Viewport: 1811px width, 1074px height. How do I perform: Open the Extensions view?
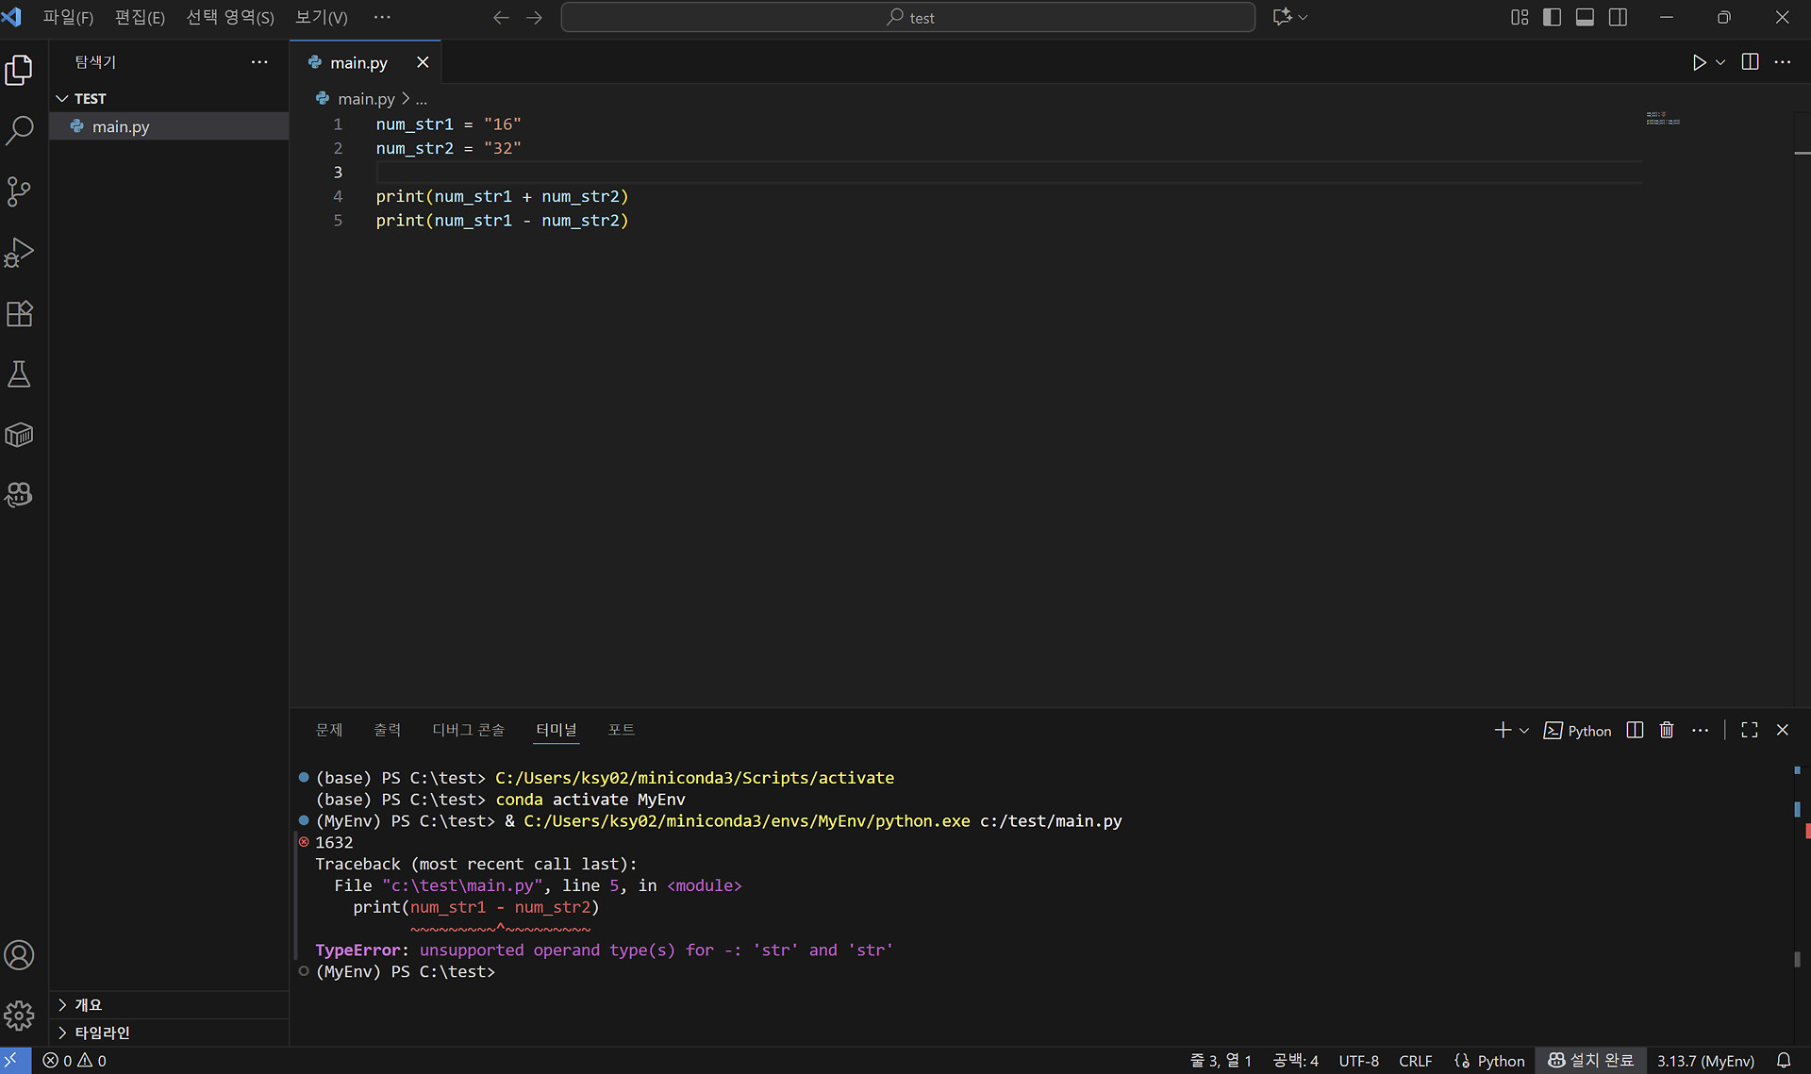click(x=19, y=313)
